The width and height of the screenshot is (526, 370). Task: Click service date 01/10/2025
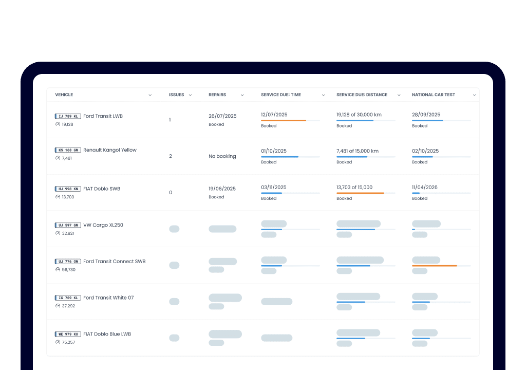coord(274,151)
